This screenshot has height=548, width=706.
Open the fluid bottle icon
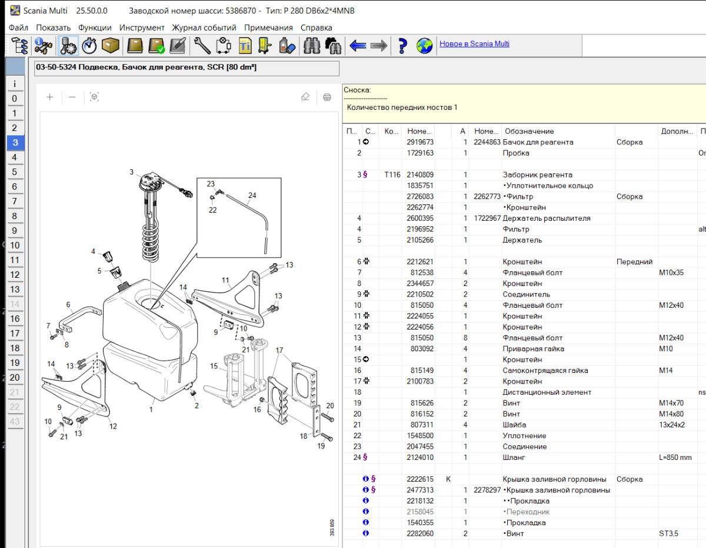287,45
